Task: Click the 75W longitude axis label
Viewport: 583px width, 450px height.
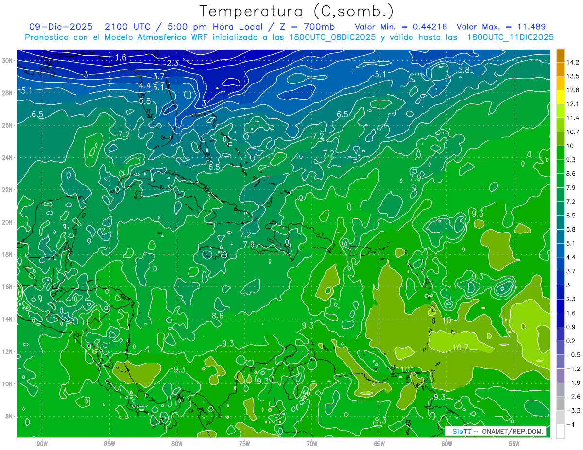Action: click(x=244, y=444)
